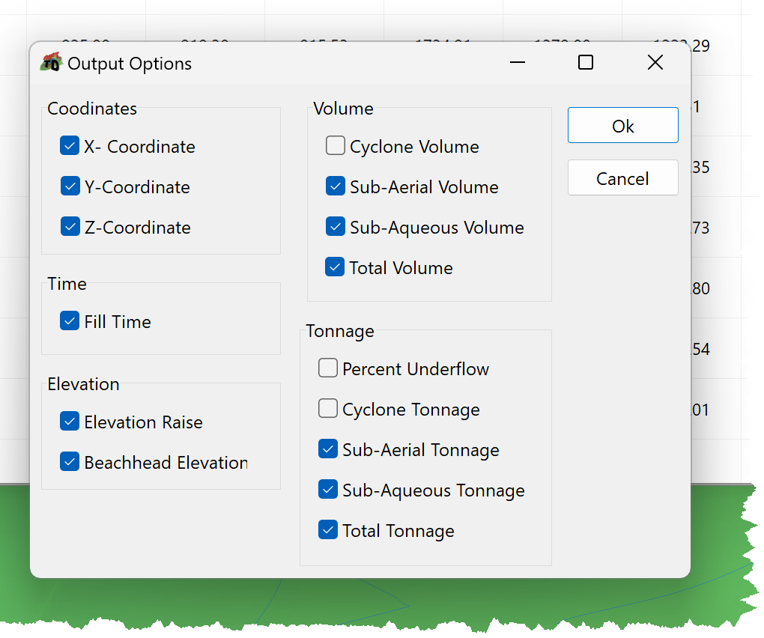Viewport: 764px width, 638px height.
Task: Disable Total Volume output
Action: (335, 267)
